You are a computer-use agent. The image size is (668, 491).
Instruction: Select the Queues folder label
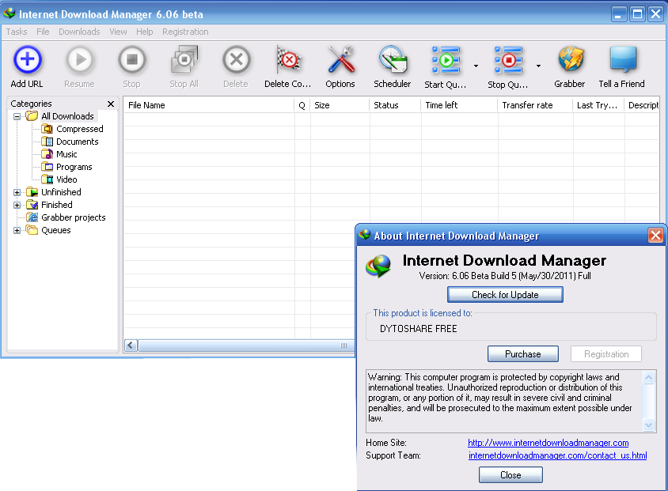click(56, 230)
